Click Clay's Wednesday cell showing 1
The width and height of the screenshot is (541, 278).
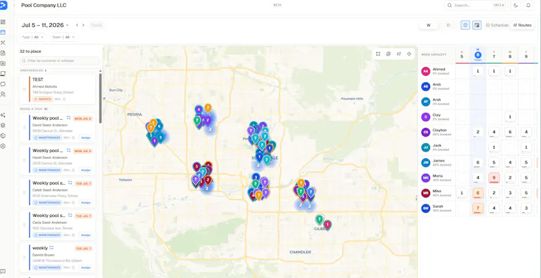(510, 116)
